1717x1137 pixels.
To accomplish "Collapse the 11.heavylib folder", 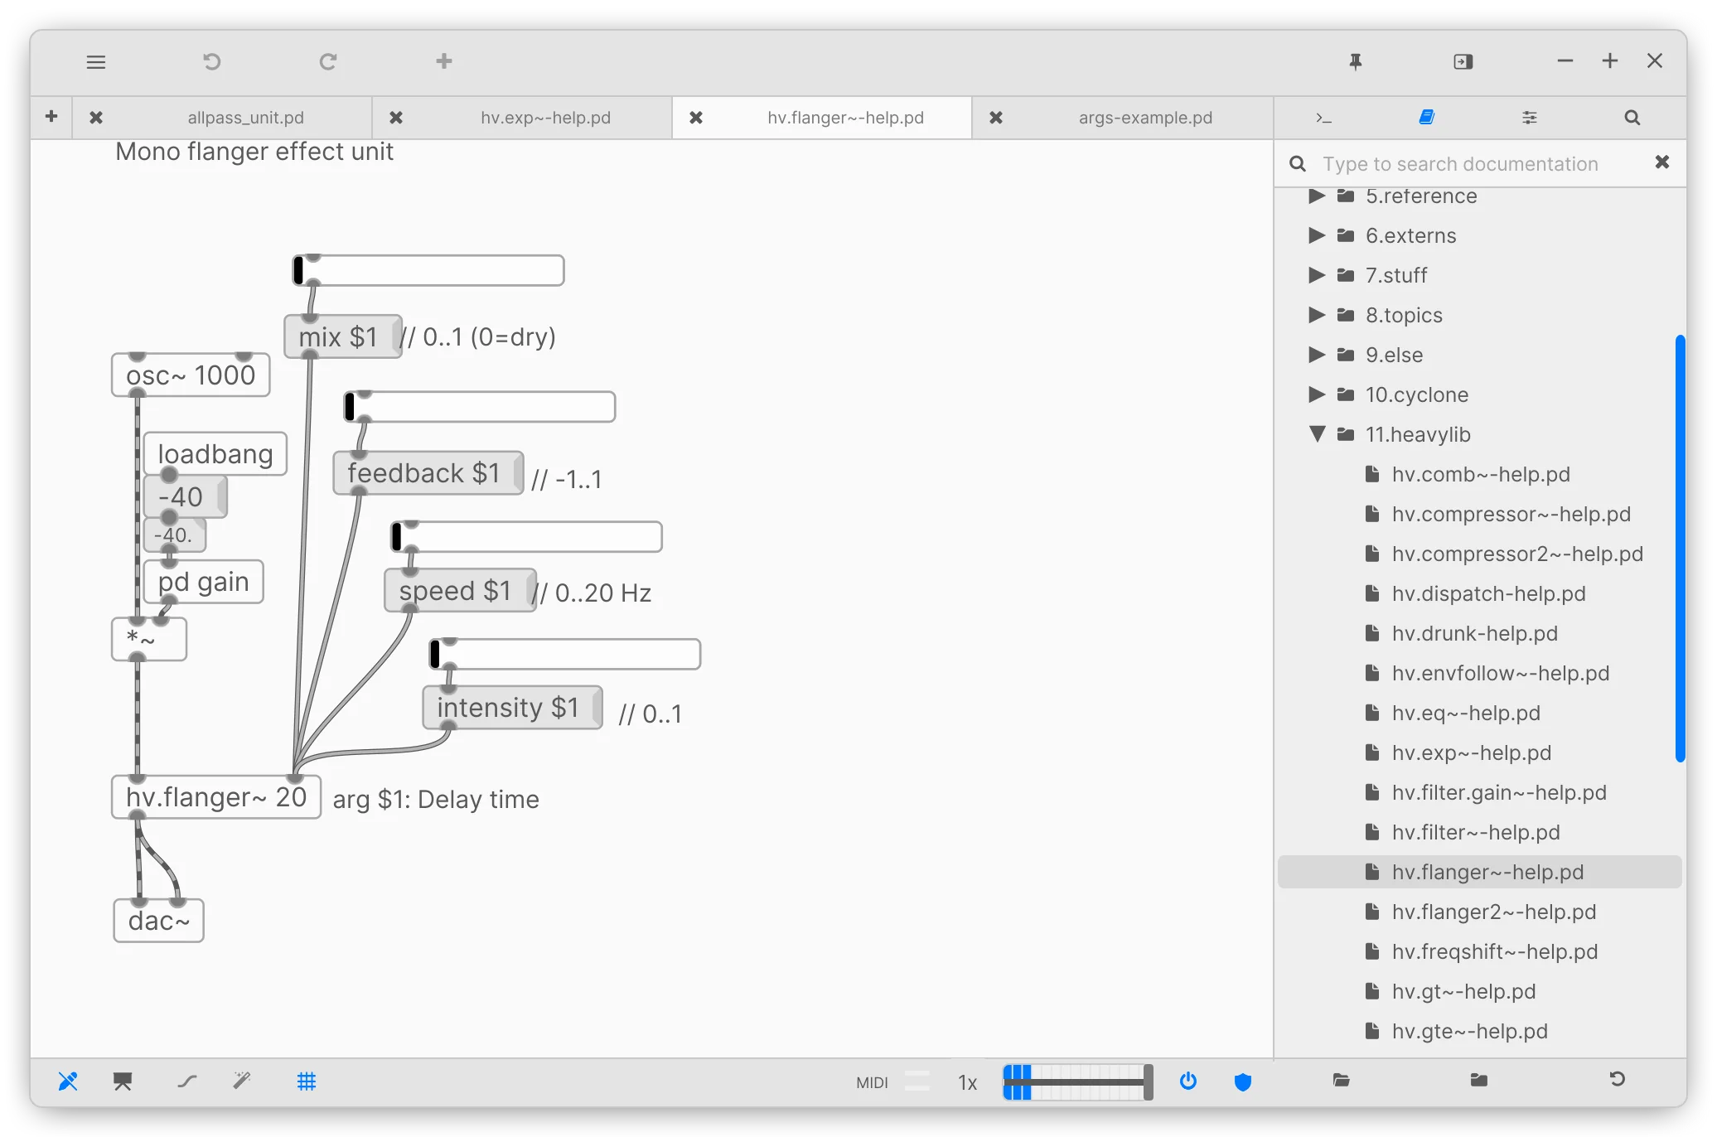I will (1316, 434).
